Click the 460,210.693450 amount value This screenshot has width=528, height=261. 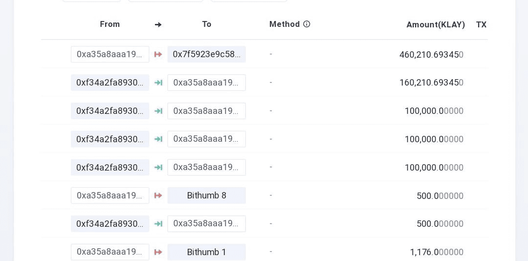point(431,55)
